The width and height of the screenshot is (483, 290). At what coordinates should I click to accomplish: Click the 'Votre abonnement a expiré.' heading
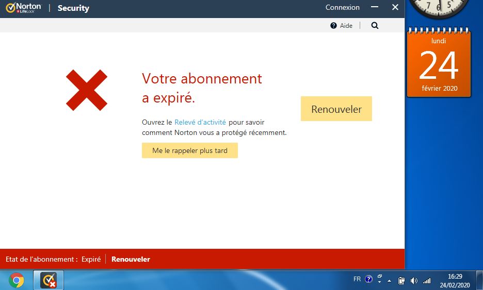click(x=202, y=88)
